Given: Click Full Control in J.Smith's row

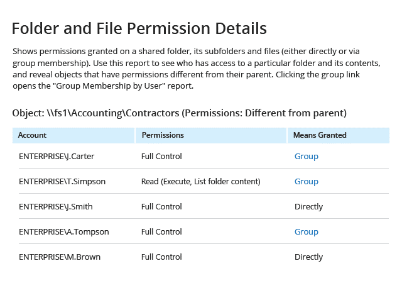Looking at the screenshot, I should (161, 206).
